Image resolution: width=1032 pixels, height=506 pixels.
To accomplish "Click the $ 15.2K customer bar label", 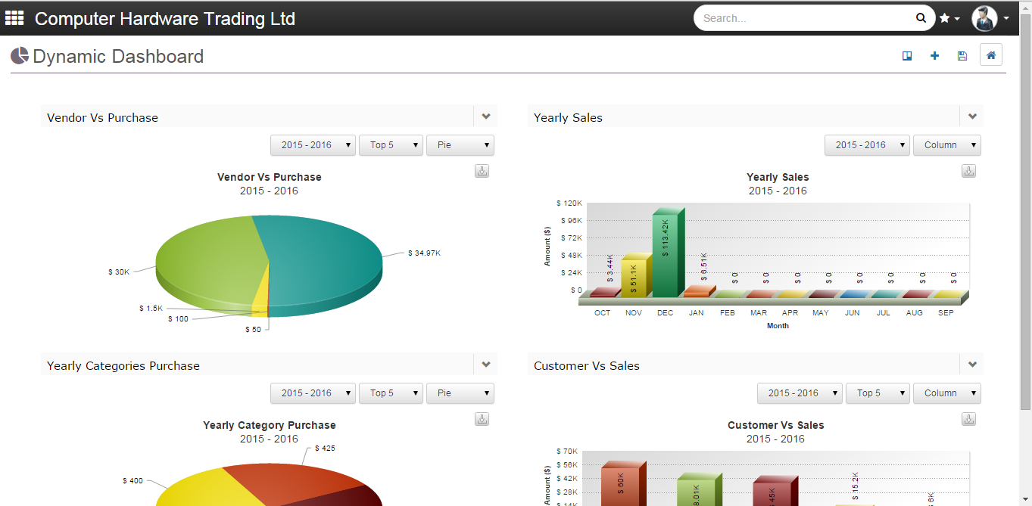I will point(855,486).
